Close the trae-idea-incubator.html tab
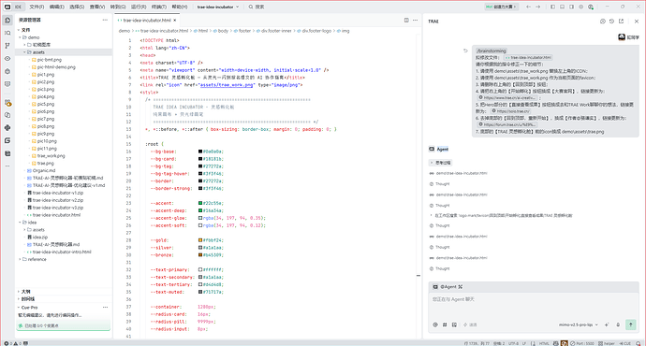 click(175, 21)
